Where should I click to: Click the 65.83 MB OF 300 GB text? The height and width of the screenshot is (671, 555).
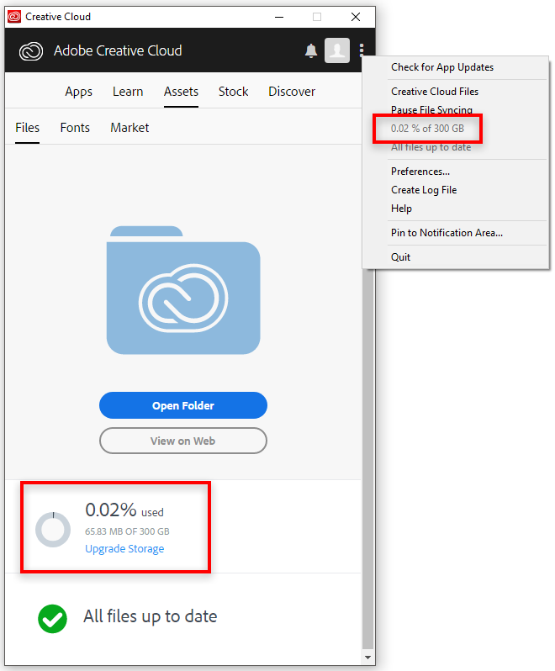(127, 531)
